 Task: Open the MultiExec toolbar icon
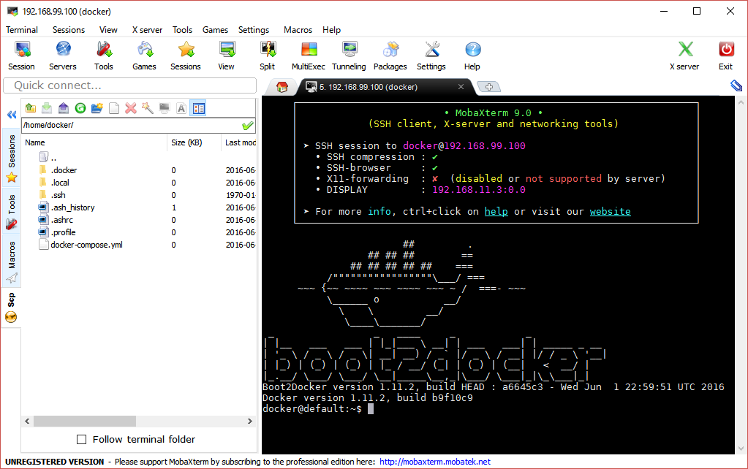click(308, 51)
